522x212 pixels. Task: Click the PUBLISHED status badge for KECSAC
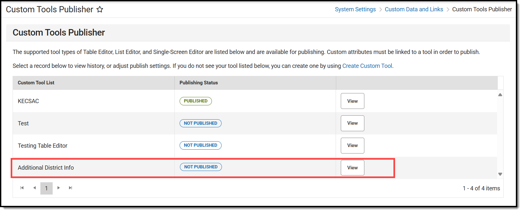click(x=195, y=101)
